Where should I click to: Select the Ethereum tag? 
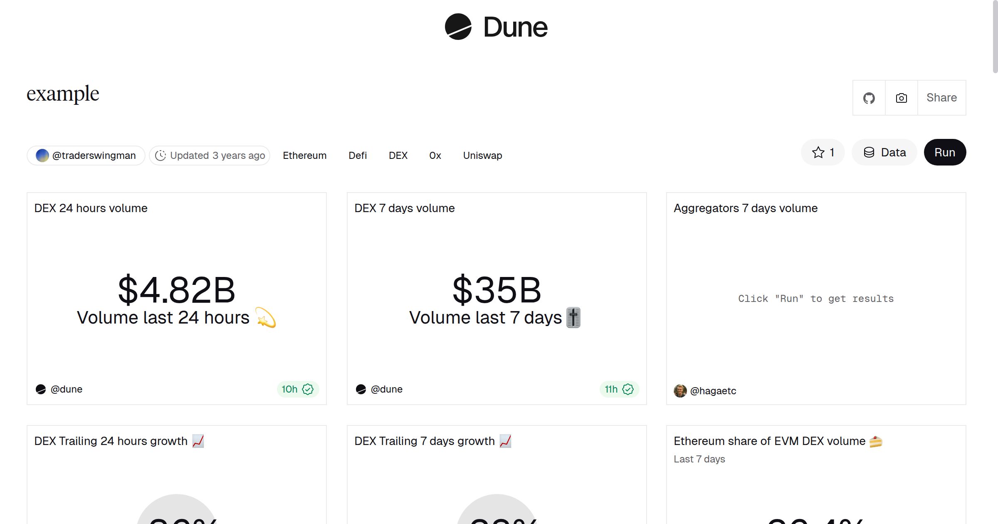(304, 155)
